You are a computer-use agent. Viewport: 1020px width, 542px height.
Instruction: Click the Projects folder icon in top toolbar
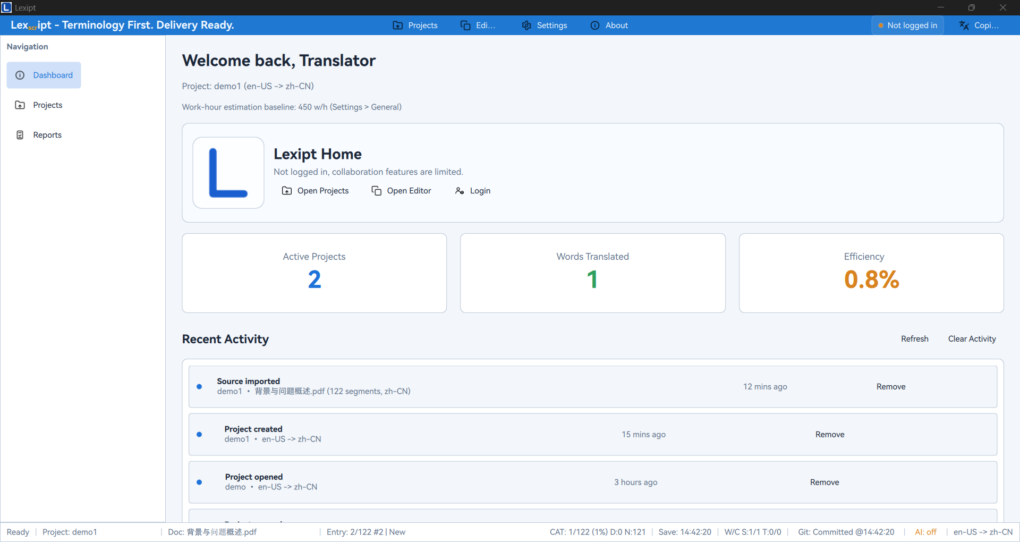397,26
